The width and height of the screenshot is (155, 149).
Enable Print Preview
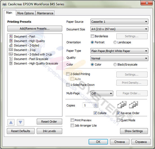coord(72,120)
